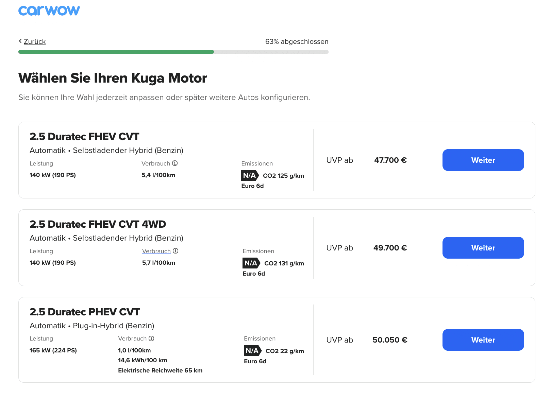Screen dimensions: 551x418
Task: Click the carwow logo
Action: tap(49, 11)
